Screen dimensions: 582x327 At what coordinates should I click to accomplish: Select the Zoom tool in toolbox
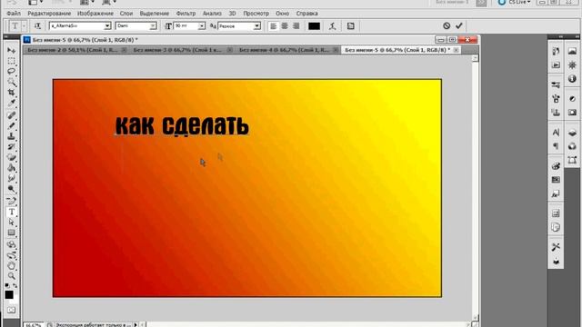[12, 276]
